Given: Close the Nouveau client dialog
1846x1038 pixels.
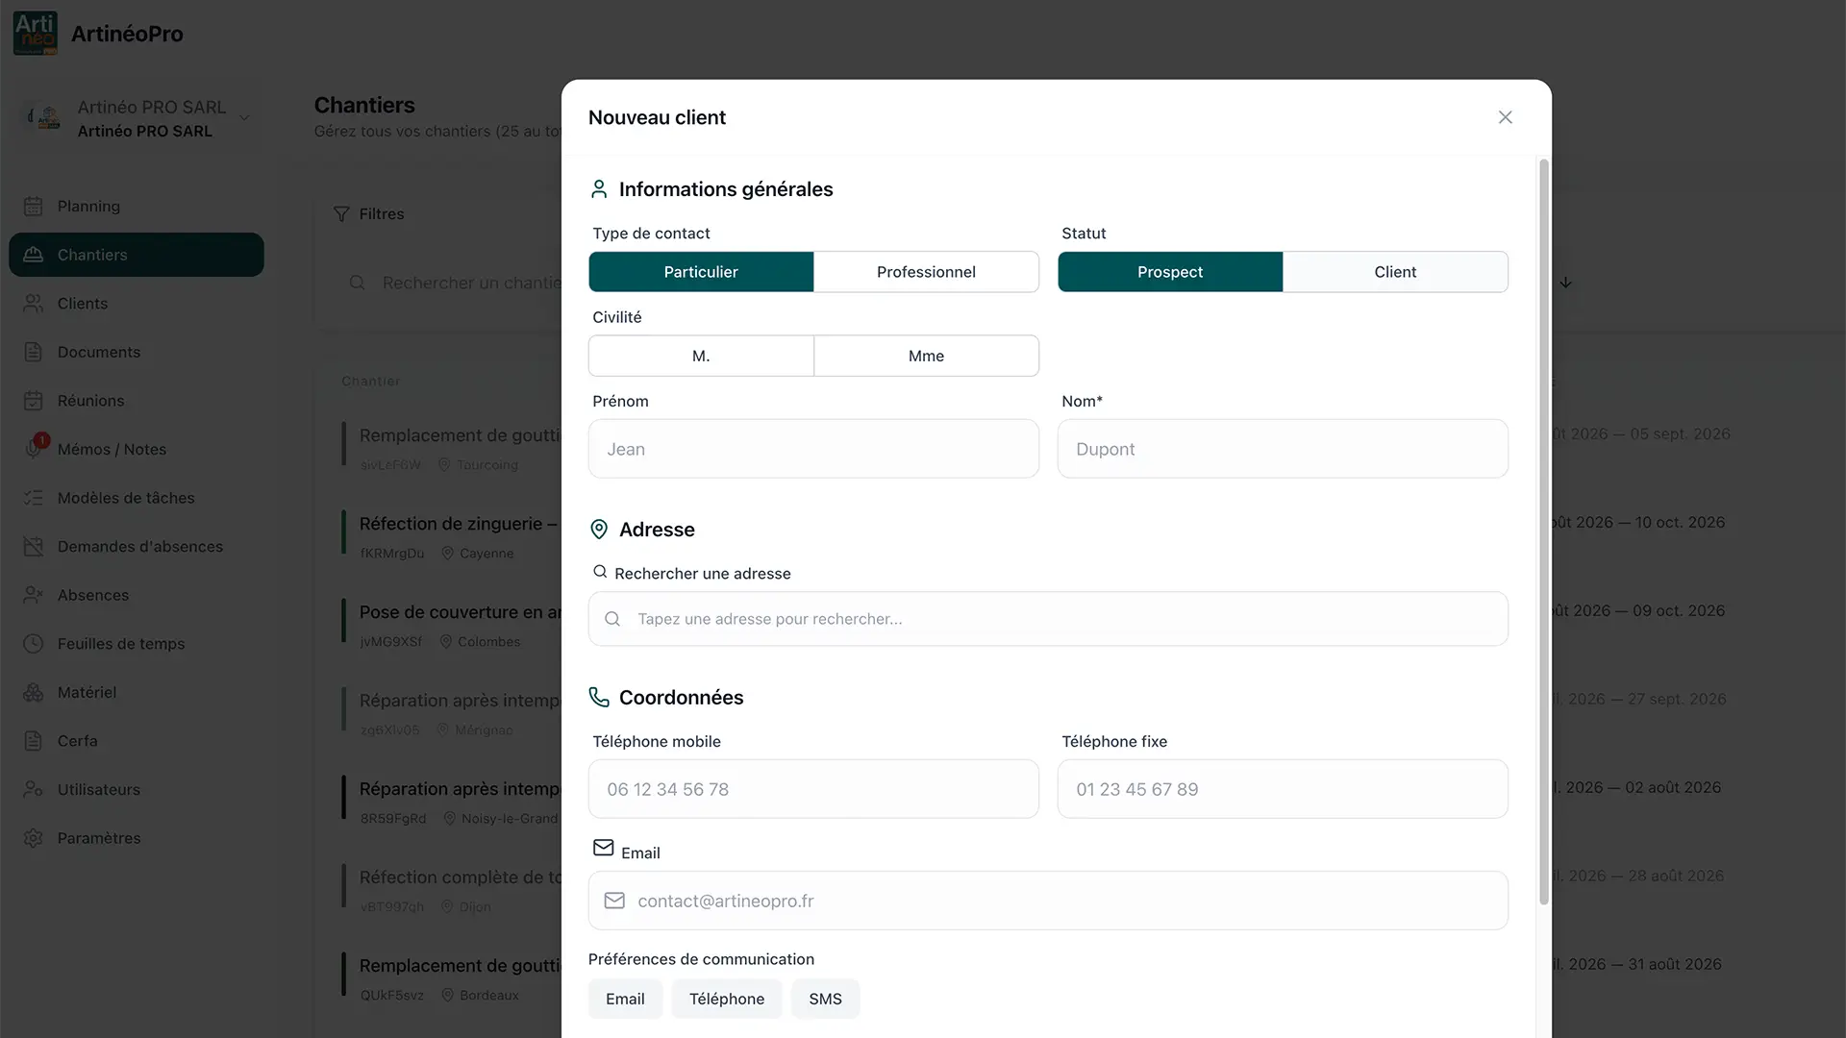Looking at the screenshot, I should coord(1506,117).
